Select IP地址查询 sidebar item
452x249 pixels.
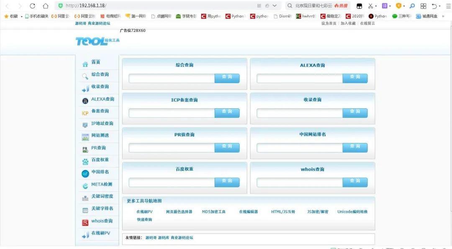(102, 123)
